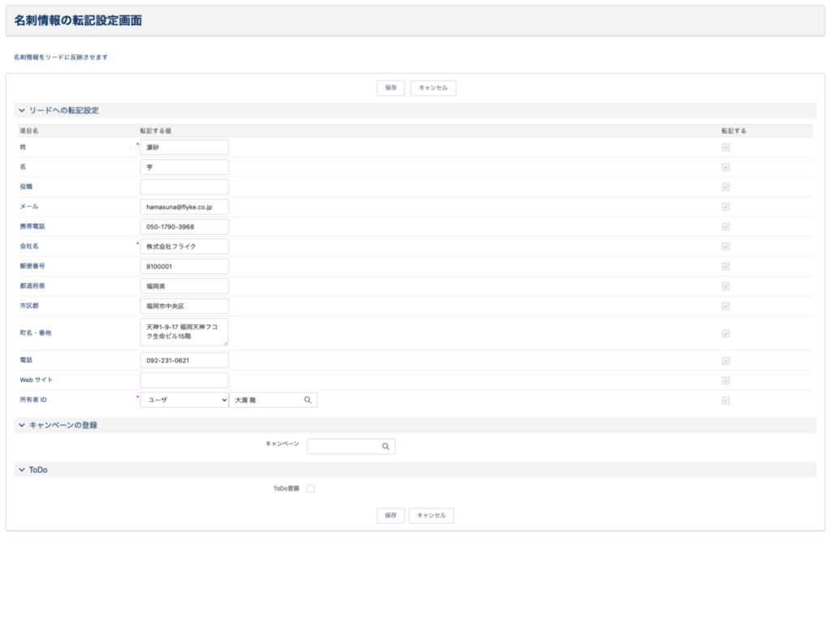The height and width of the screenshot is (631, 831).
Task: Click the empty Web サイト input field
Action: point(184,380)
